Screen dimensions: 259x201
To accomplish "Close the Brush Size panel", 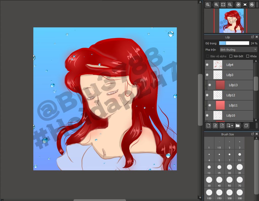I will click(256, 134).
